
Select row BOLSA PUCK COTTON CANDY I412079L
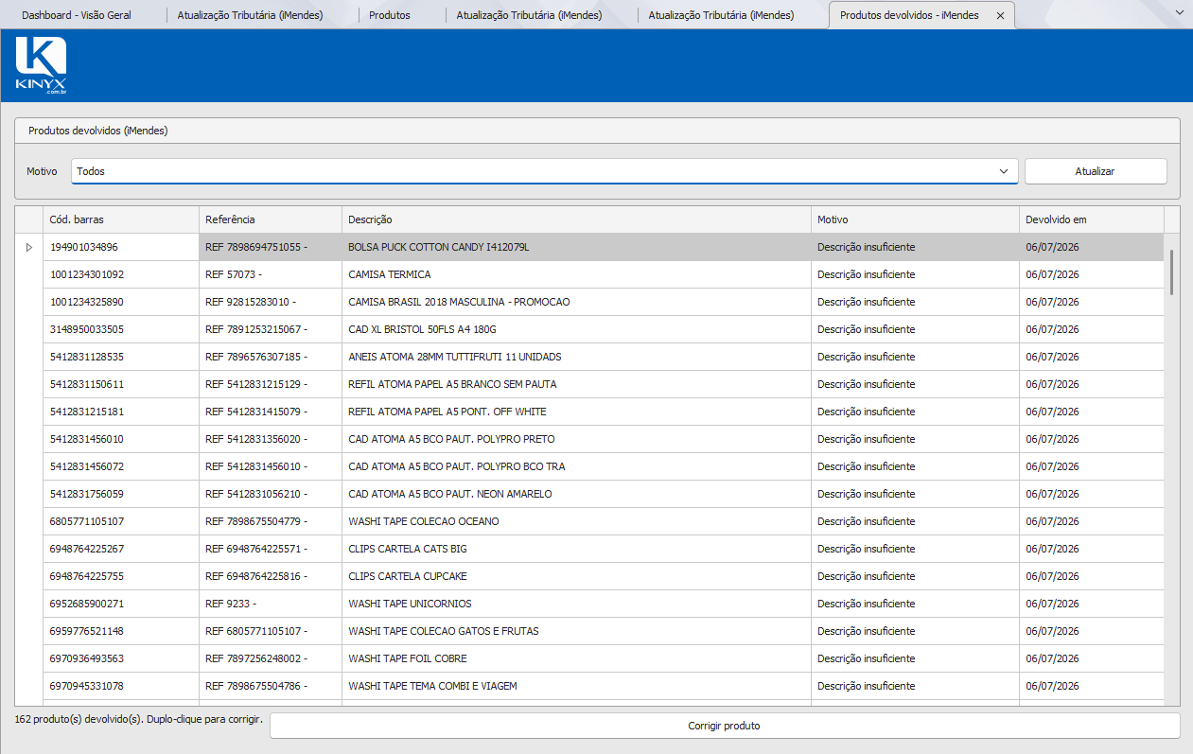(x=589, y=247)
